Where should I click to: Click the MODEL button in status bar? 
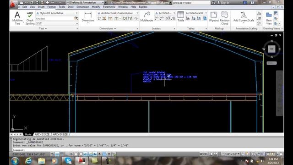tap(204, 154)
